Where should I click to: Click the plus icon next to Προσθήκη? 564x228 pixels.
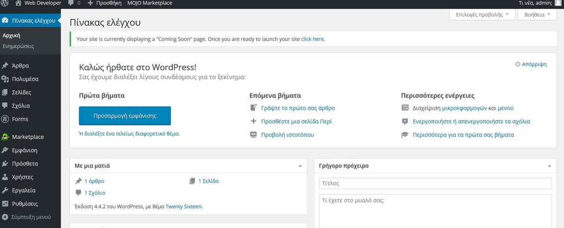(90, 3)
